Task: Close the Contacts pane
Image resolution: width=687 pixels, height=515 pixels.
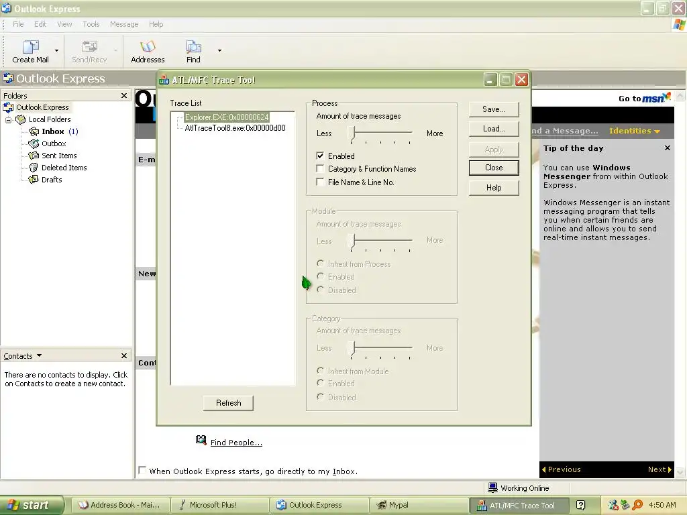Action: (124, 355)
